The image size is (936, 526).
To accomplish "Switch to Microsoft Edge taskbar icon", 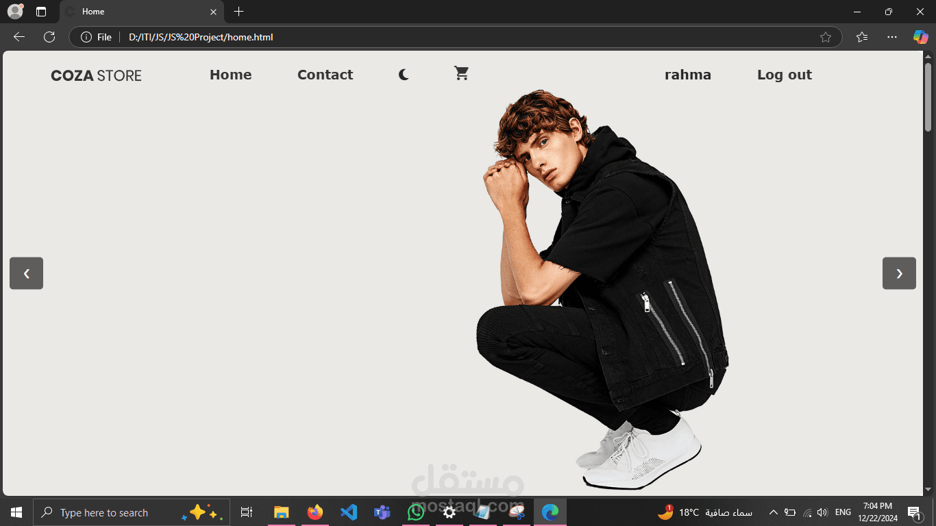I will click(550, 512).
